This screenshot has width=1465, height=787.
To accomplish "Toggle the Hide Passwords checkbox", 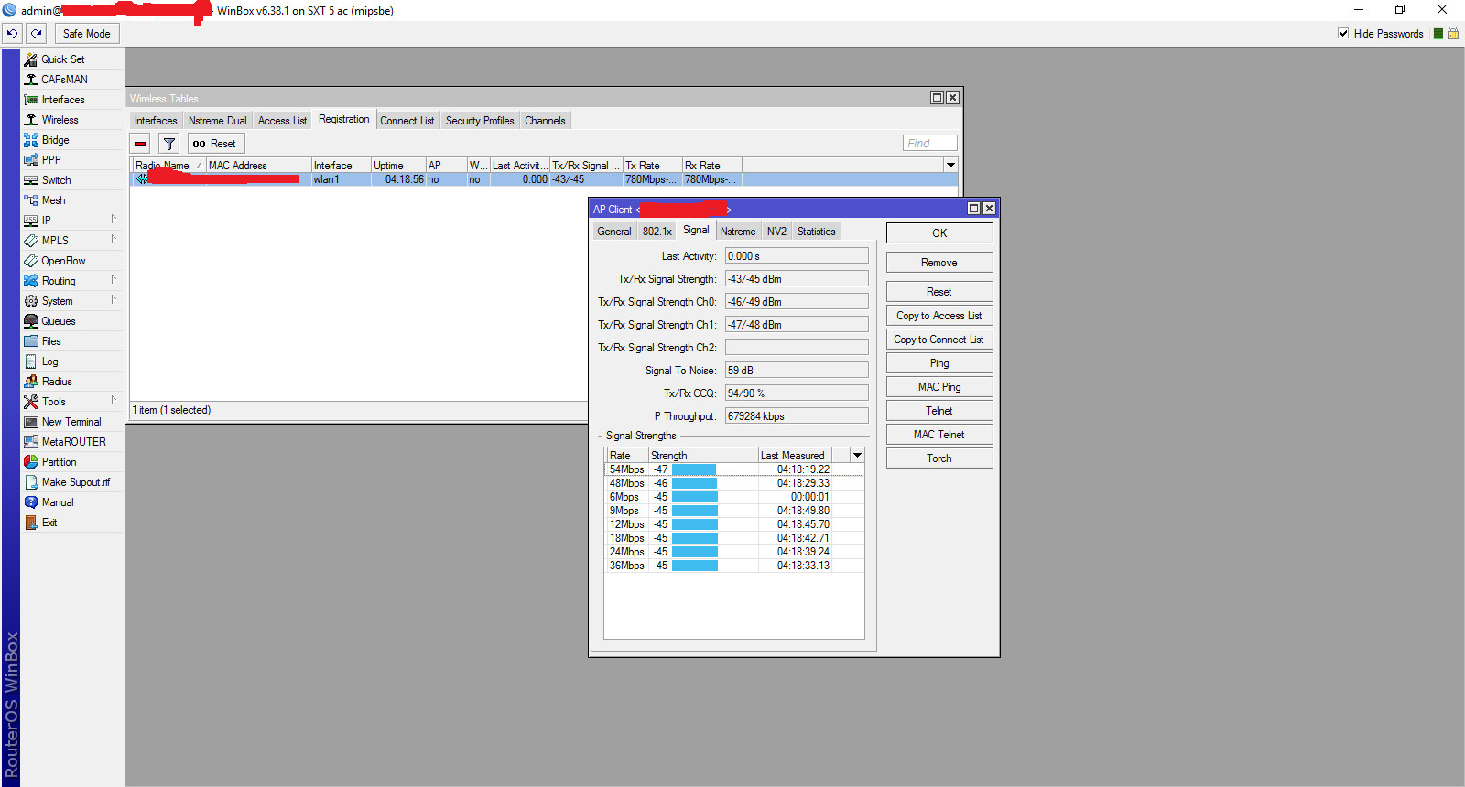I will tap(1343, 34).
